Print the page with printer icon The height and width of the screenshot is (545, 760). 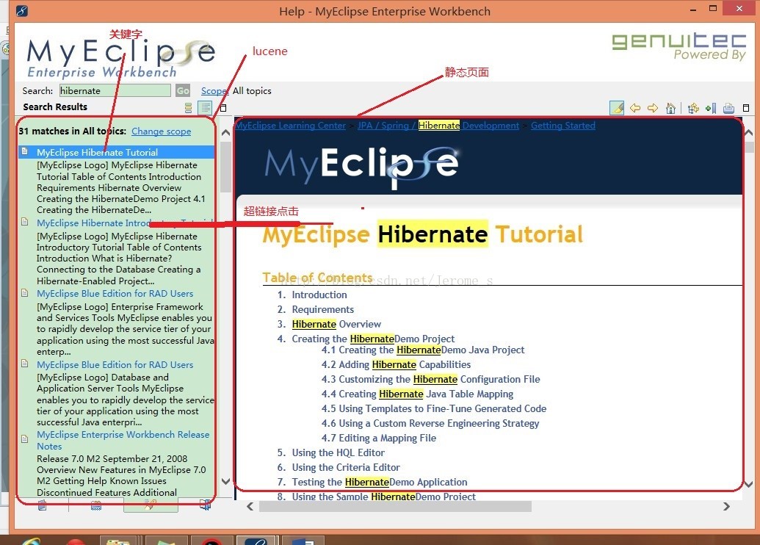coord(728,108)
